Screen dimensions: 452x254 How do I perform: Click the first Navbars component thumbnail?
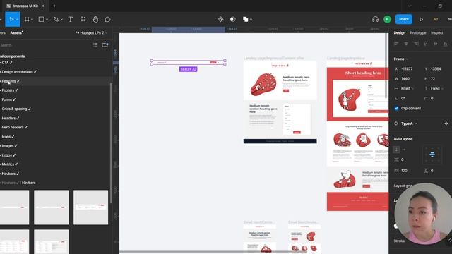coord(14,207)
